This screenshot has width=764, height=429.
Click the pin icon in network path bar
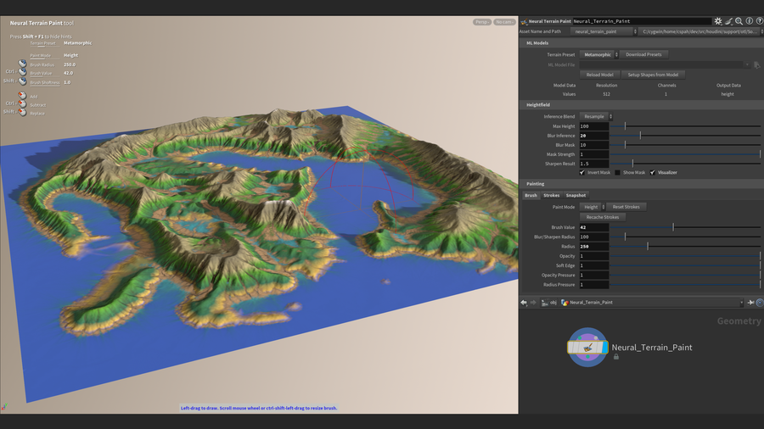pyautogui.click(x=750, y=302)
